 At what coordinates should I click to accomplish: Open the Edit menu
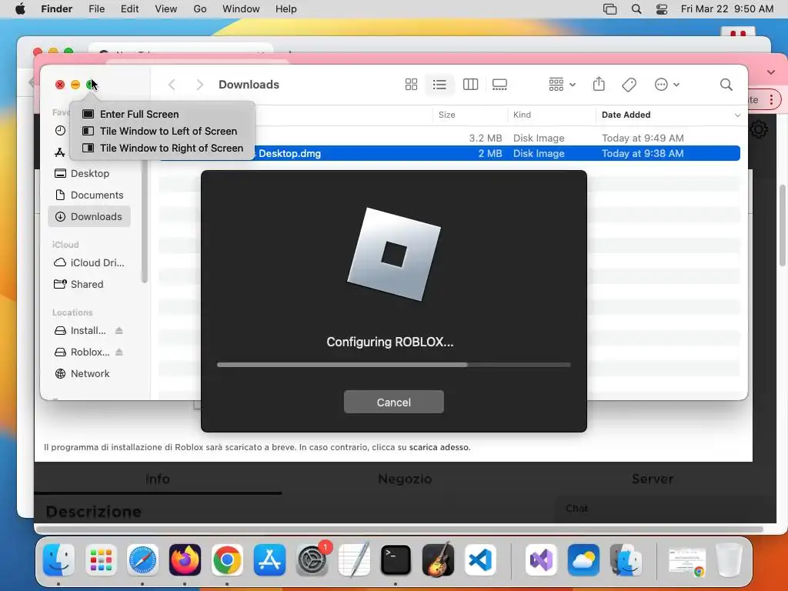coord(129,9)
